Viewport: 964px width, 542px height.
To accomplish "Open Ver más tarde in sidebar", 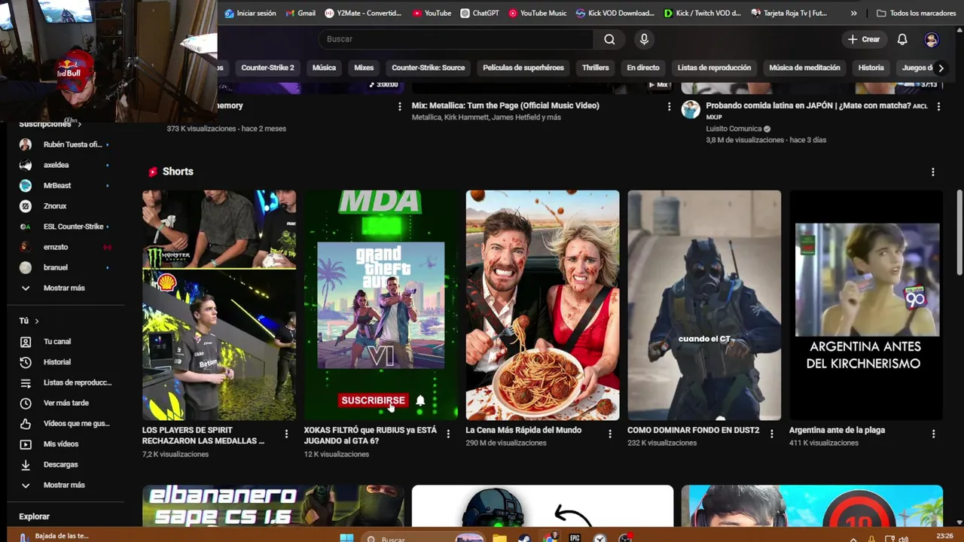I will 66,403.
